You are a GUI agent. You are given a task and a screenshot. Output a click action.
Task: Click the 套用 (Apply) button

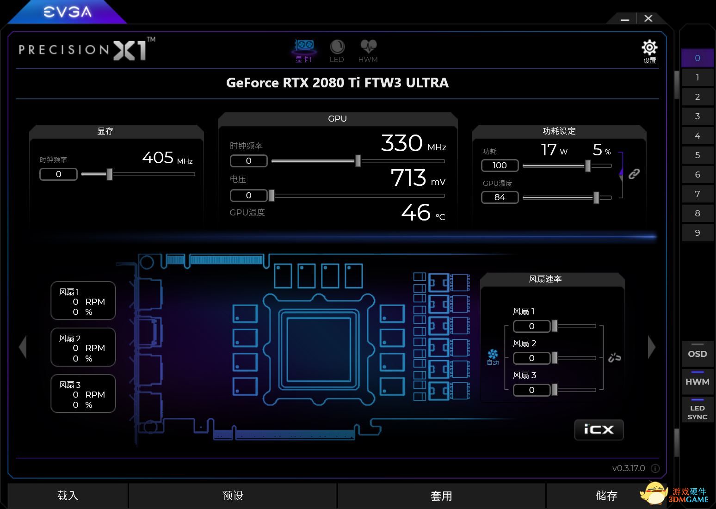point(441,496)
